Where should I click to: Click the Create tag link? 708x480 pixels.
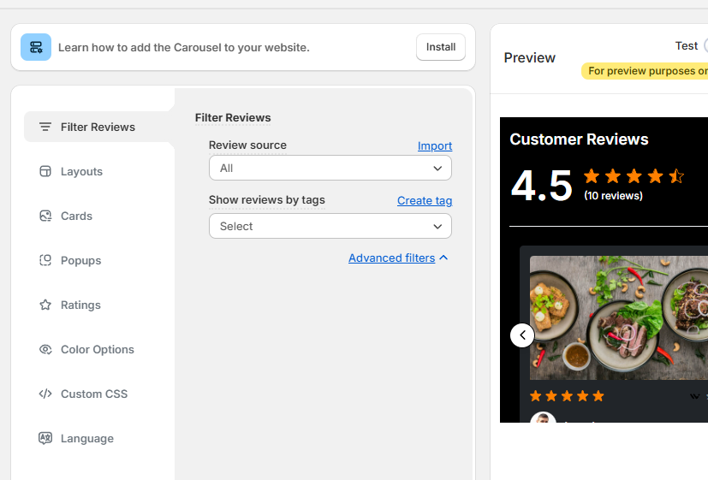(x=424, y=200)
